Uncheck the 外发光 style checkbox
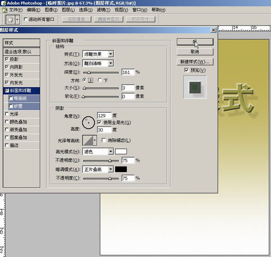This screenshot has width=271, height=257. click(7, 75)
